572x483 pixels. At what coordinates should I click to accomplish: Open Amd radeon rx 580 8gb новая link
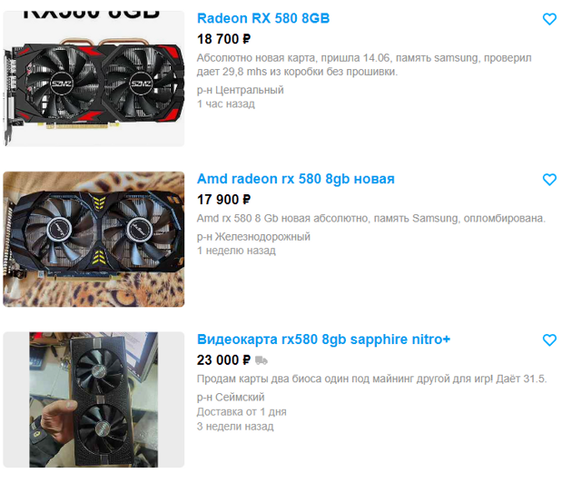coord(295,179)
